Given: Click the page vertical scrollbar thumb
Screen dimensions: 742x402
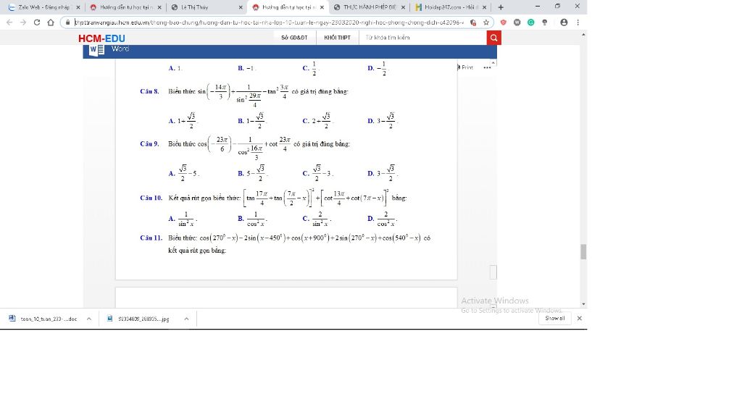Looking at the screenshot, I should (583, 251).
